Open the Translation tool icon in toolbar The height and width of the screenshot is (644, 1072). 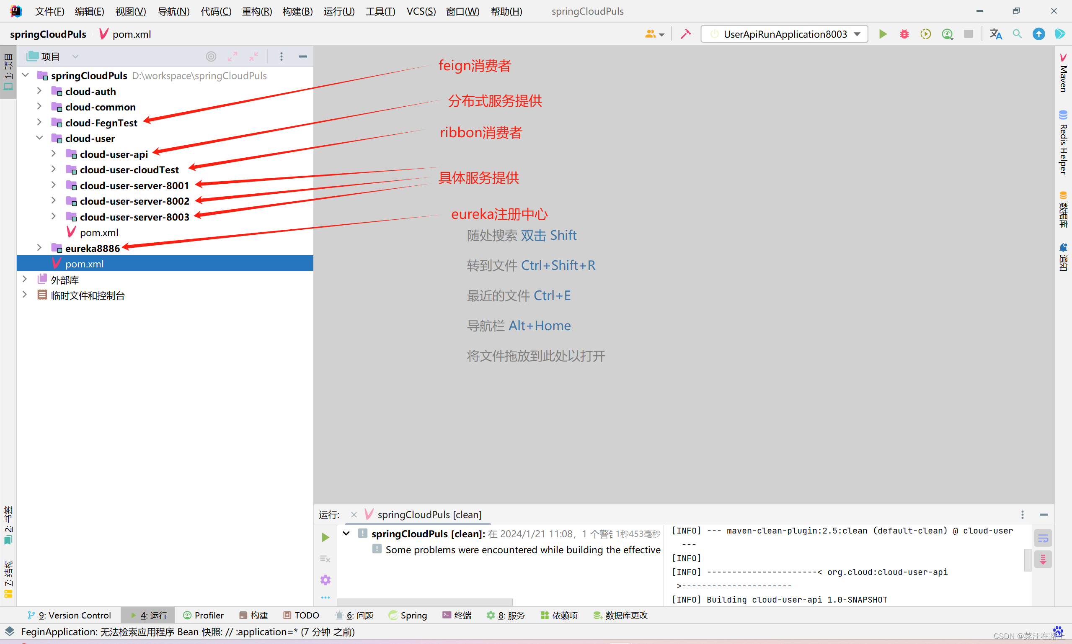click(996, 34)
